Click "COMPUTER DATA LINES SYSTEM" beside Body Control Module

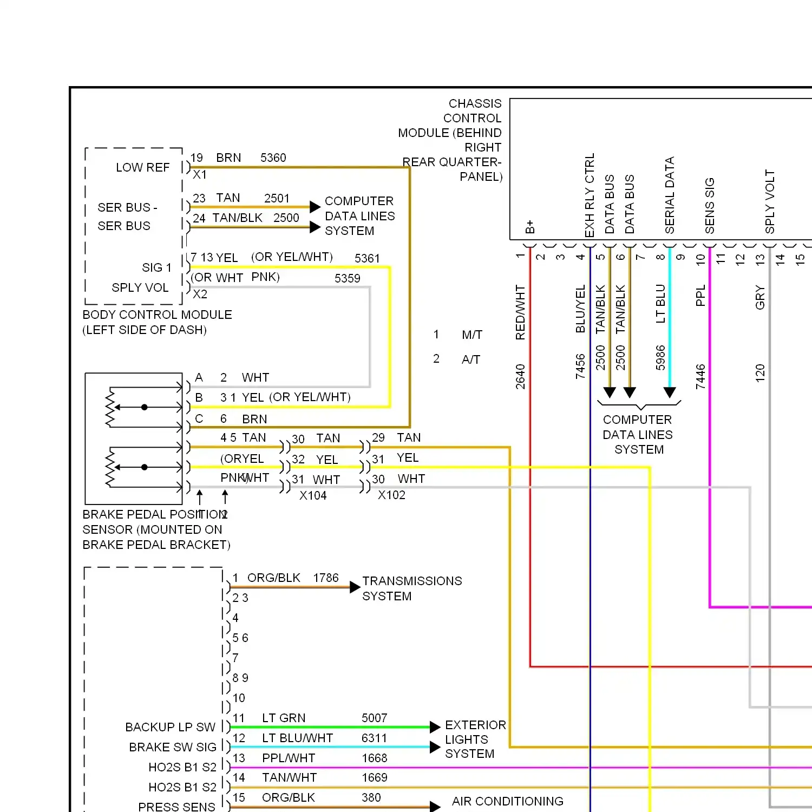[x=360, y=216]
